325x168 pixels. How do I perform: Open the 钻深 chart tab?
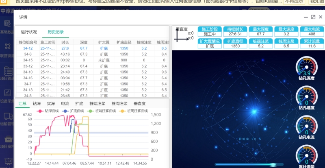(x=37, y=104)
